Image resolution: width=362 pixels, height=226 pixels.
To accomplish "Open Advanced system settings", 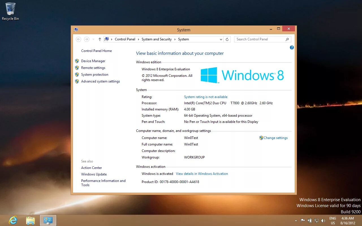I will point(100,81).
